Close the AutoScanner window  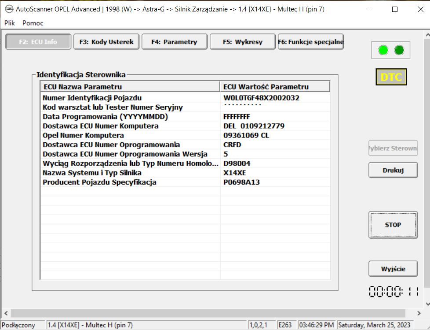click(420, 9)
